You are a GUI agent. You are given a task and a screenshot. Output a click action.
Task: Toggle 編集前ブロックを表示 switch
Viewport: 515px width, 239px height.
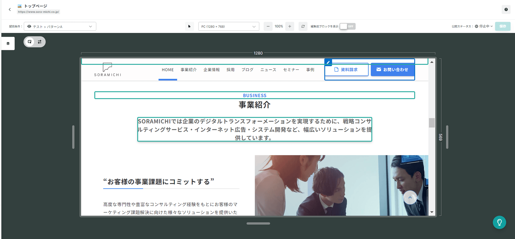347,26
